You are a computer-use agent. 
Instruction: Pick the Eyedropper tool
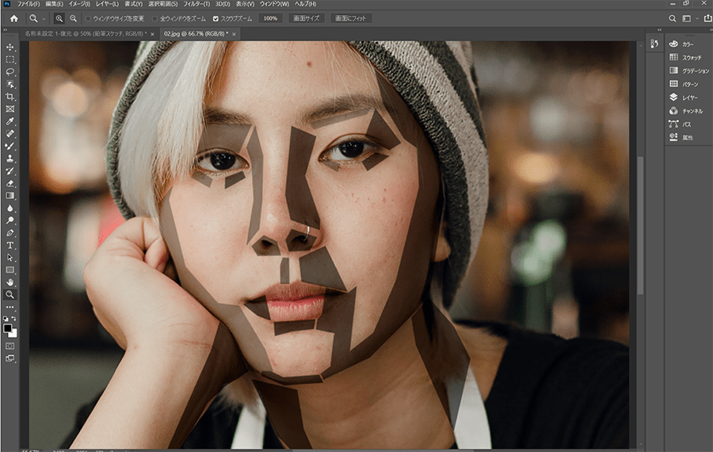10,121
